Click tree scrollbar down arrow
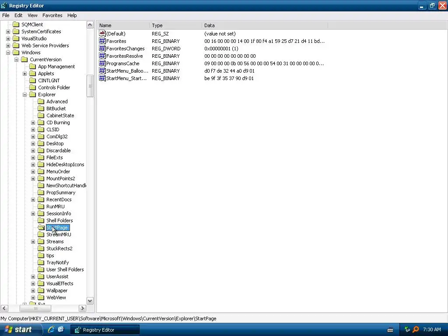Viewport: 448px width, 336px height. [90, 301]
